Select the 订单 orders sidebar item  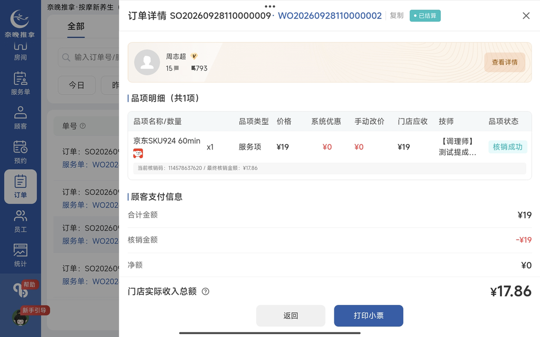point(21,186)
